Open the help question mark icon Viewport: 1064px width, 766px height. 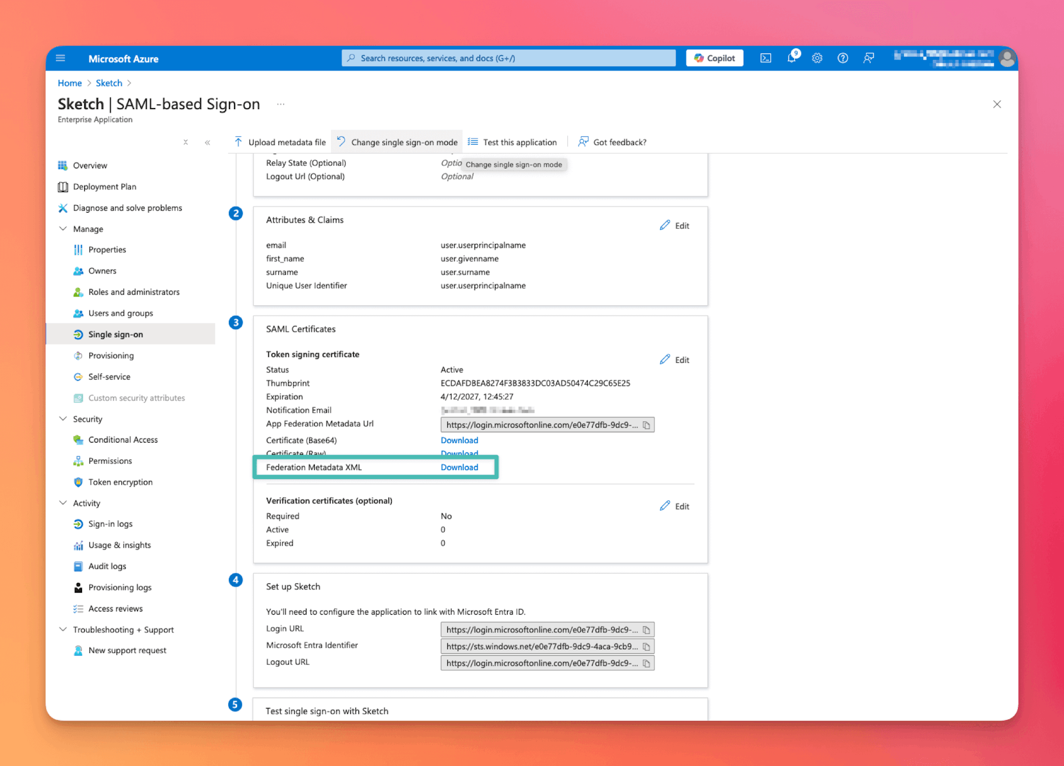coord(842,58)
